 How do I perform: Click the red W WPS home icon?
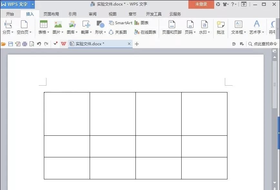(x=64, y=44)
